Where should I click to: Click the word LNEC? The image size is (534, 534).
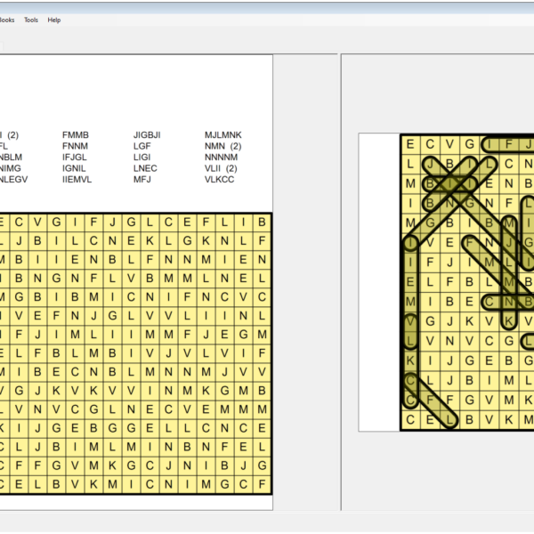[145, 168]
